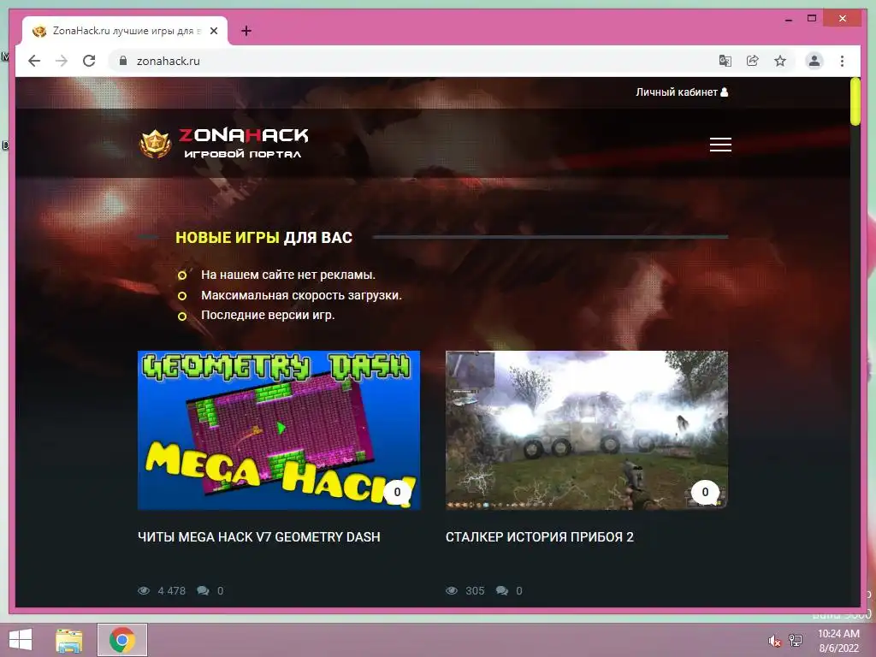Click the page vertical scrollbar thumb
This screenshot has width=876, height=657.
pyautogui.click(x=855, y=102)
